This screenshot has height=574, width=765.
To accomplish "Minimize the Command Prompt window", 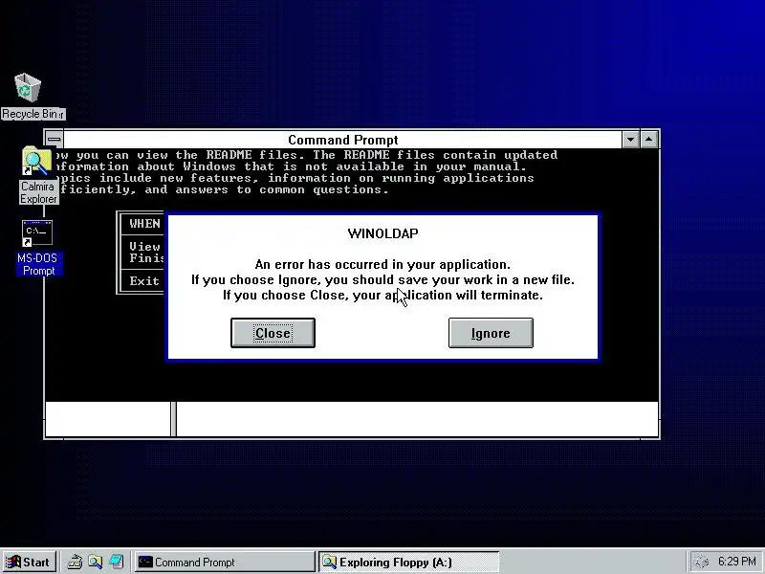I will (x=630, y=140).
